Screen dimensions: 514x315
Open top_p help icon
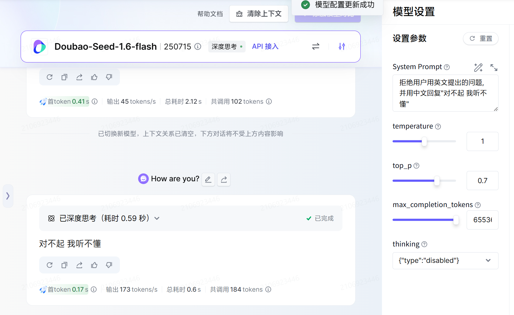coord(417,166)
